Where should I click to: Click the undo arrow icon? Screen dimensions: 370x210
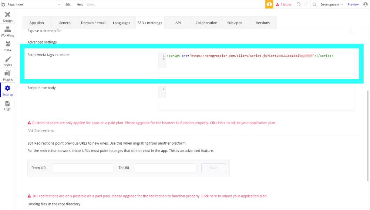298,4
